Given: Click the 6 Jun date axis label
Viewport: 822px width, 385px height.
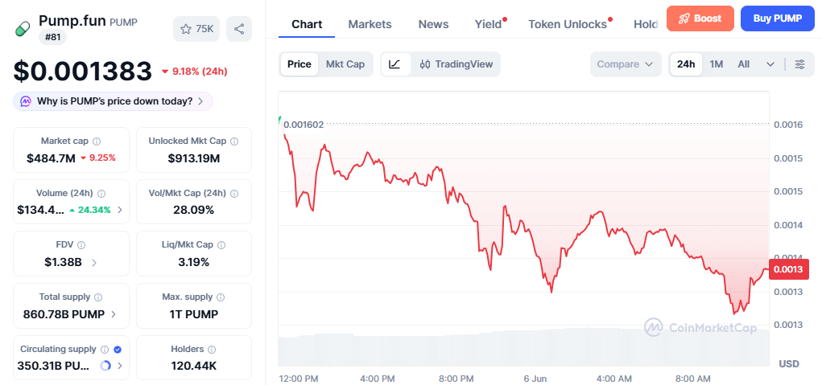Looking at the screenshot, I should (x=535, y=379).
